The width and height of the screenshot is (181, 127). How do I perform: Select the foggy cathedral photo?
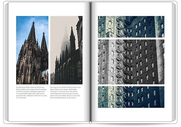66,50
